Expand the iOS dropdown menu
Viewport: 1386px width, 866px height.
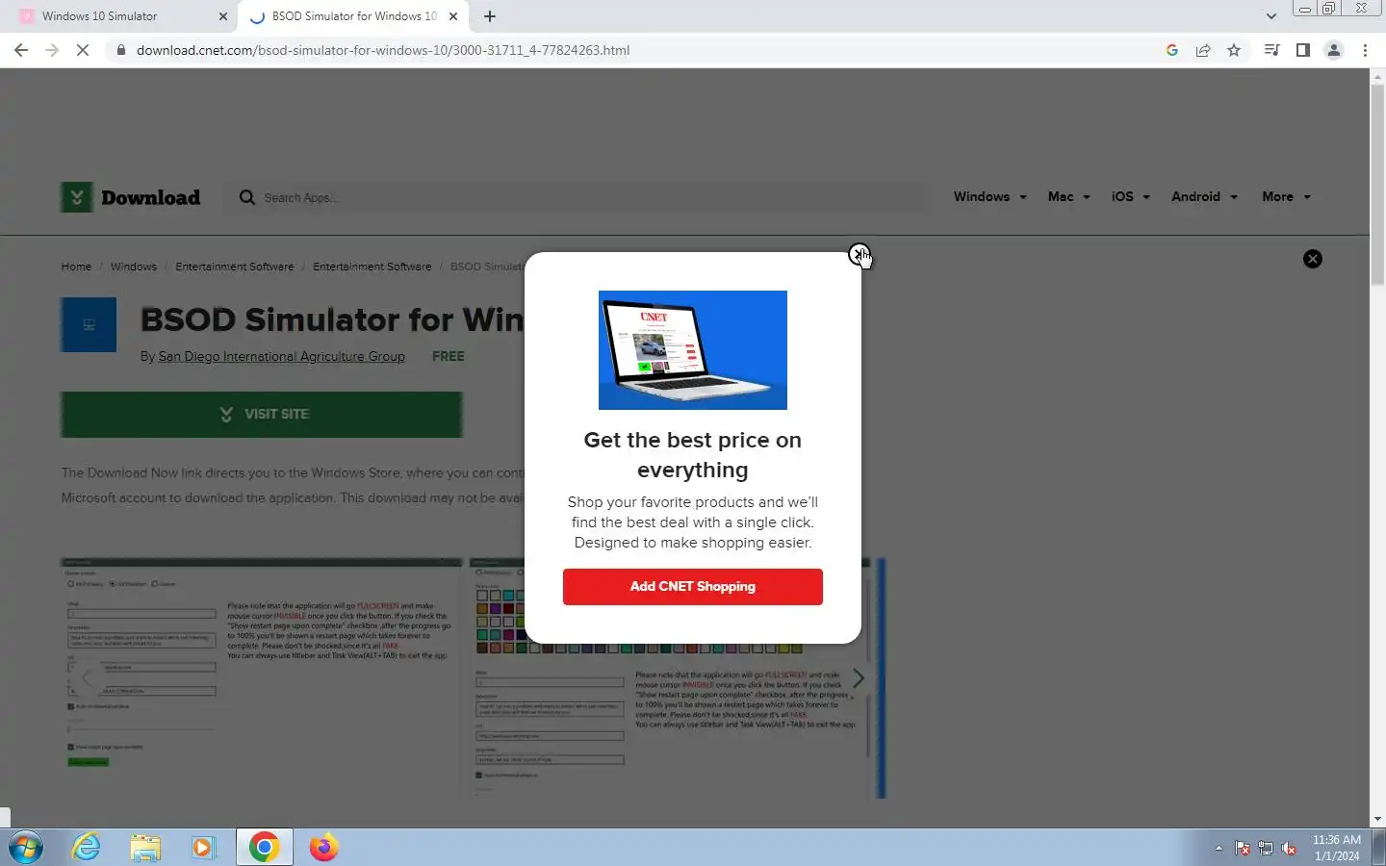[x=1130, y=196]
